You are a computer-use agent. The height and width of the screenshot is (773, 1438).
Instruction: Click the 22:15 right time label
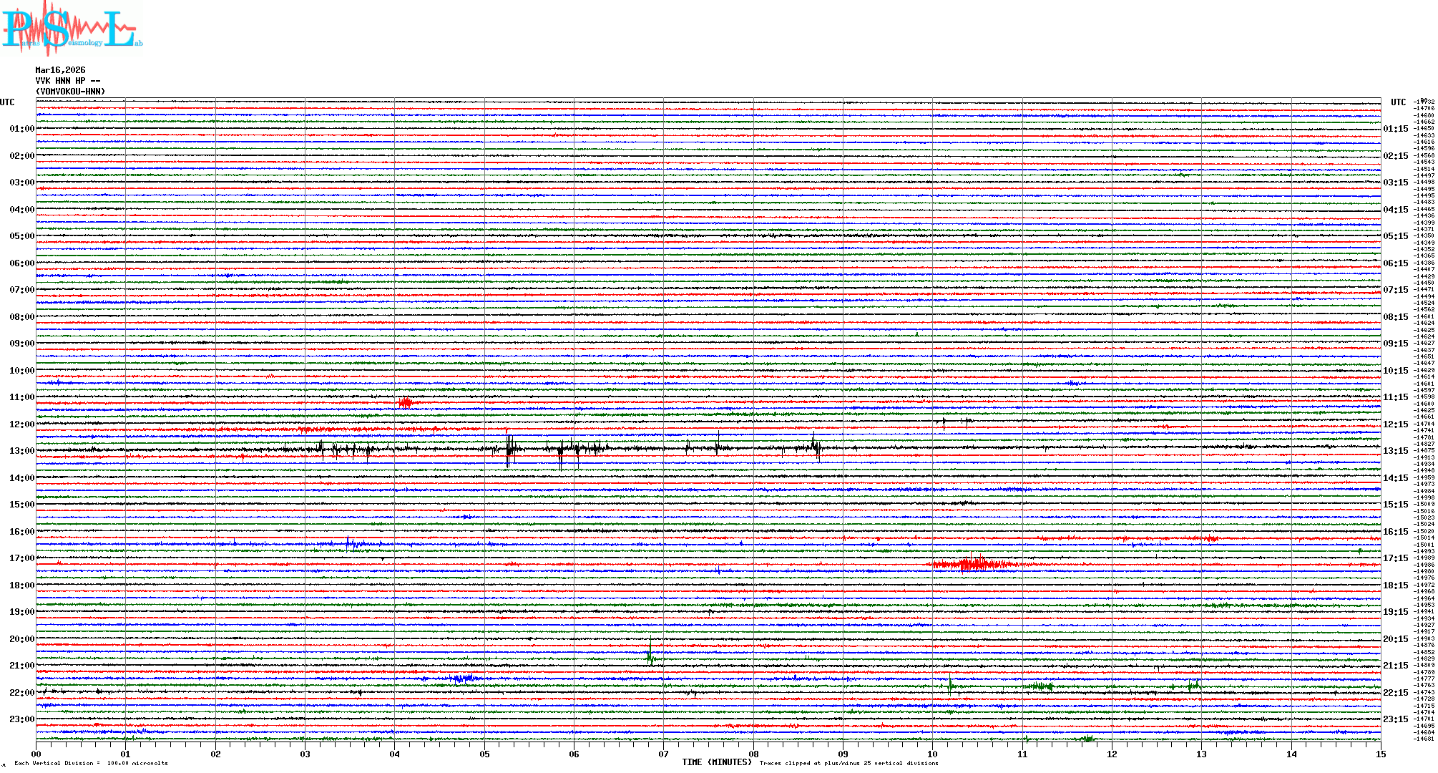pos(1395,693)
